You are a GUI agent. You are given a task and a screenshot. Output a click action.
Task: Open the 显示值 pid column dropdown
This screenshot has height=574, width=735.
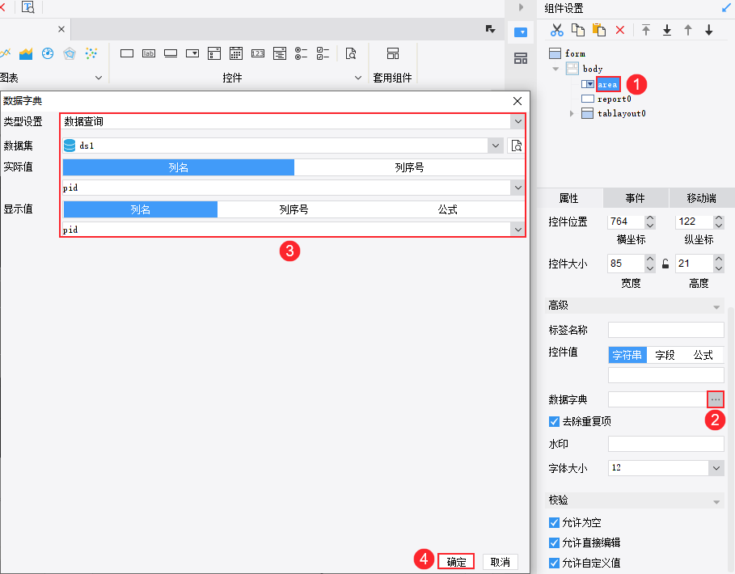pos(517,230)
